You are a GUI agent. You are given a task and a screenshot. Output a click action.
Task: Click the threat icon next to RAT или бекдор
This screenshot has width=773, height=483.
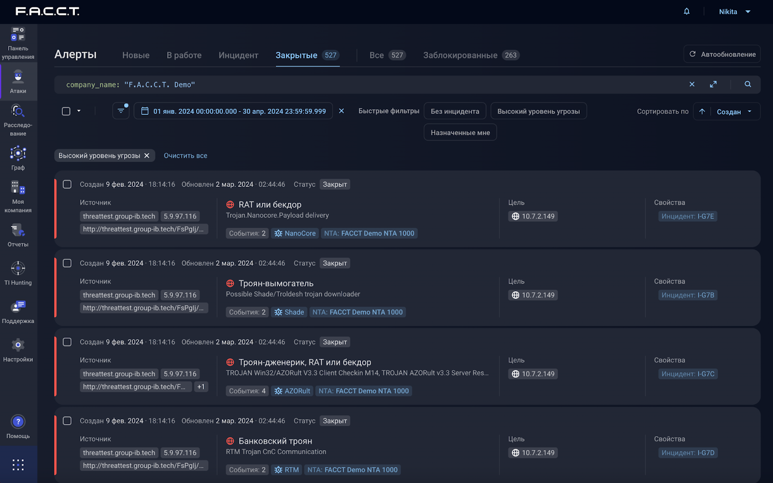click(230, 205)
